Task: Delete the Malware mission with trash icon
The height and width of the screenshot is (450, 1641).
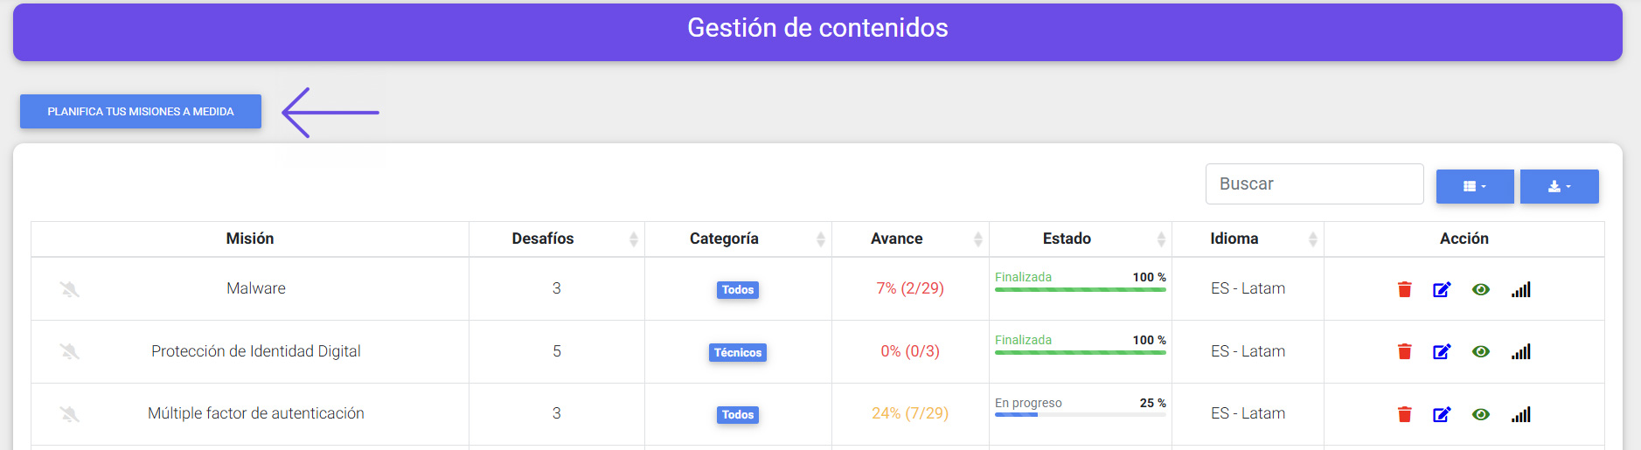Action: coord(1404,289)
